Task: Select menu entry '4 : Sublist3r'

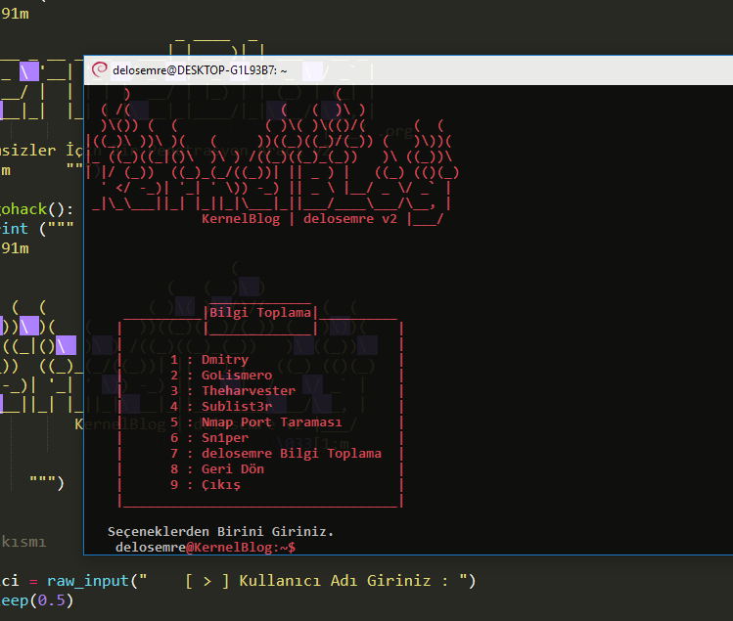Action: point(221,407)
